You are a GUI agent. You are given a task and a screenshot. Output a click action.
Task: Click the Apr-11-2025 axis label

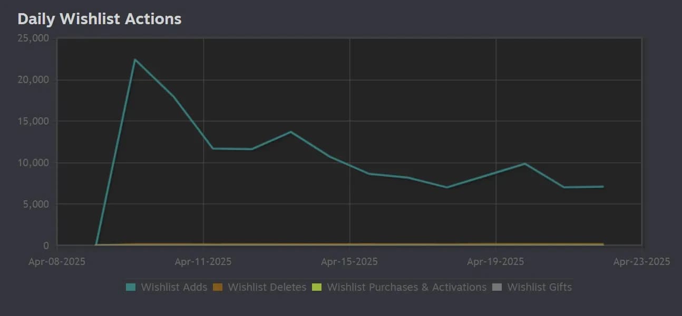[x=202, y=261]
